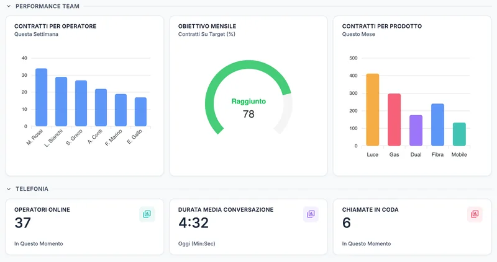Click the Fibra axis label

click(437, 155)
